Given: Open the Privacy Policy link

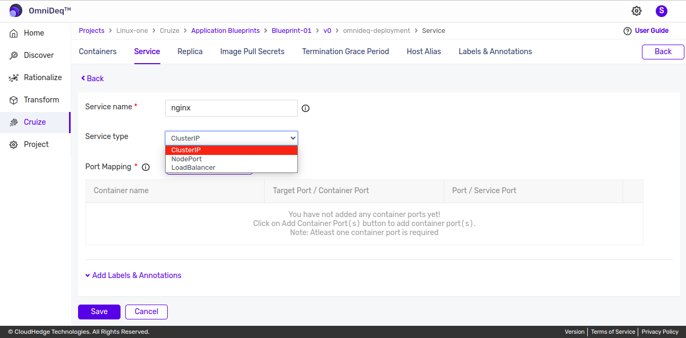Looking at the screenshot, I should (x=660, y=332).
